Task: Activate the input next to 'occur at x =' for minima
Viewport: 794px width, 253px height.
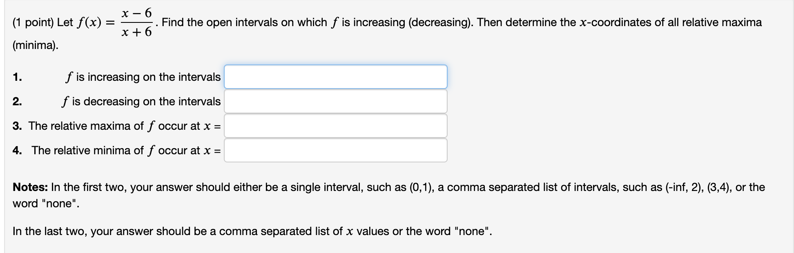Action: pyautogui.click(x=335, y=150)
